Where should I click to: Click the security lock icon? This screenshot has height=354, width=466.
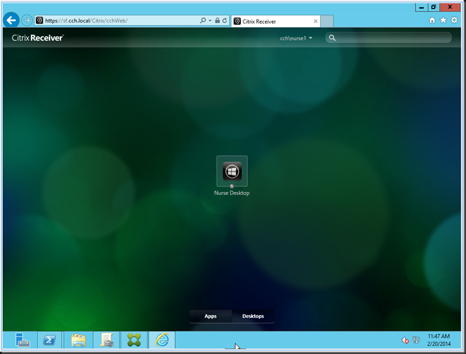217,20
